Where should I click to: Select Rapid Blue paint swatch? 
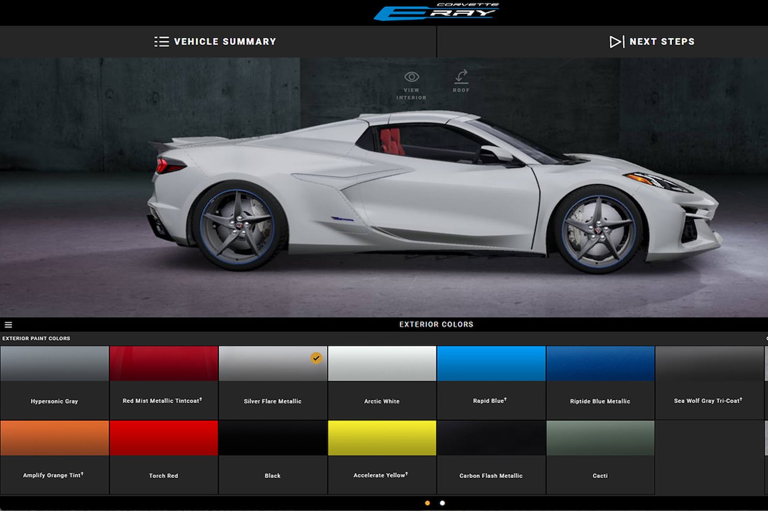tap(491, 364)
